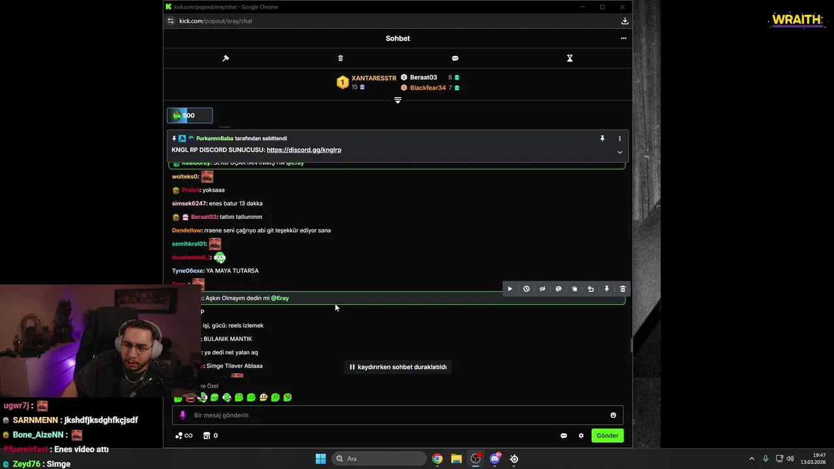Click the chat scrollbar thumb
Image resolution: width=834 pixels, height=469 pixels.
[630, 346]
